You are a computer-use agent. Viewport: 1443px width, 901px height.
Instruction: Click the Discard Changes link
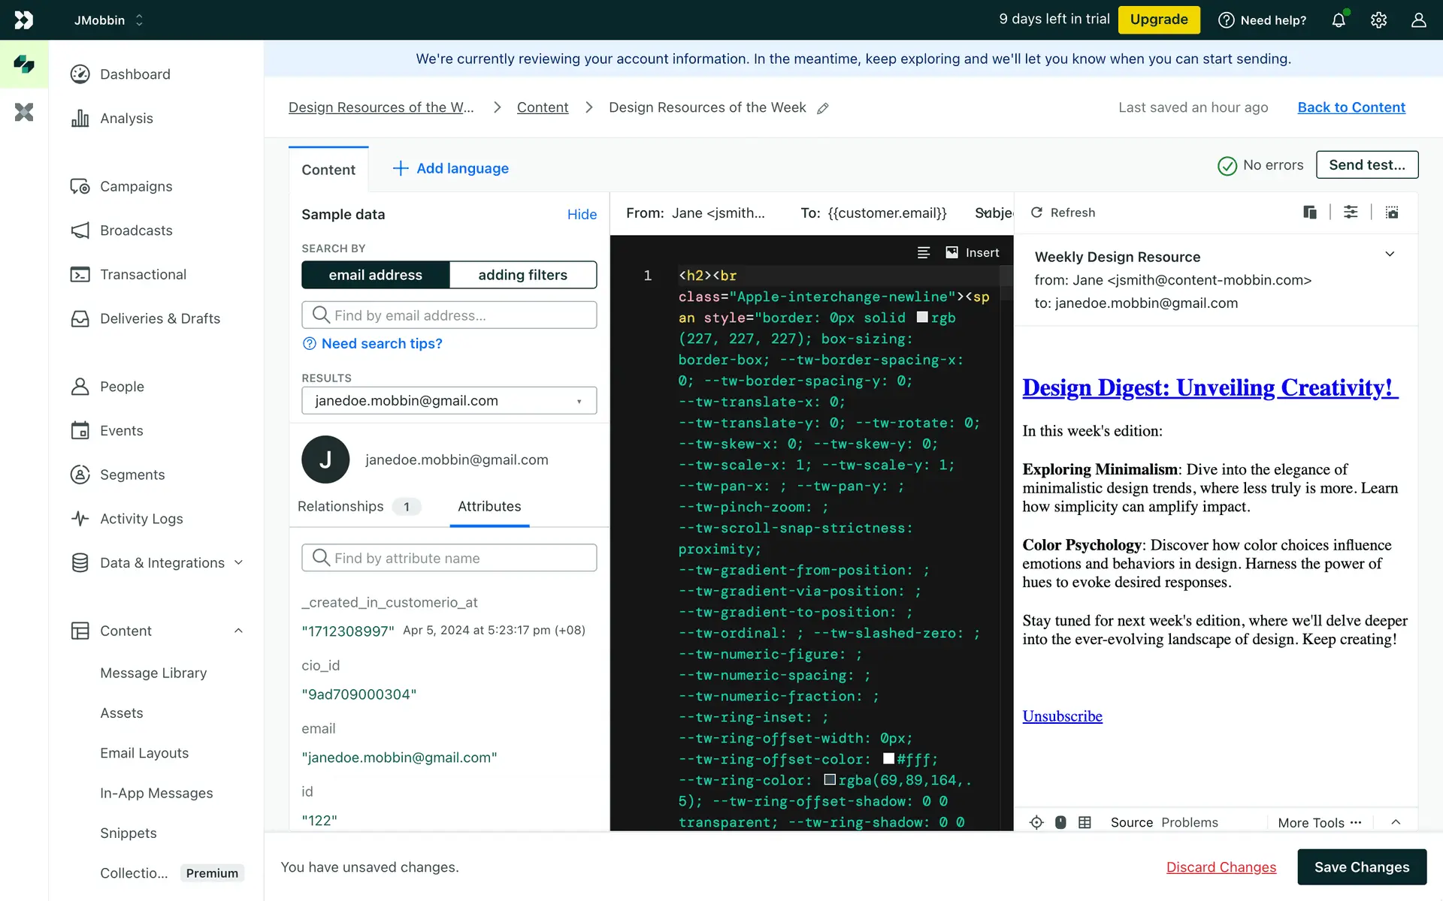click(x=1221, y=867)
